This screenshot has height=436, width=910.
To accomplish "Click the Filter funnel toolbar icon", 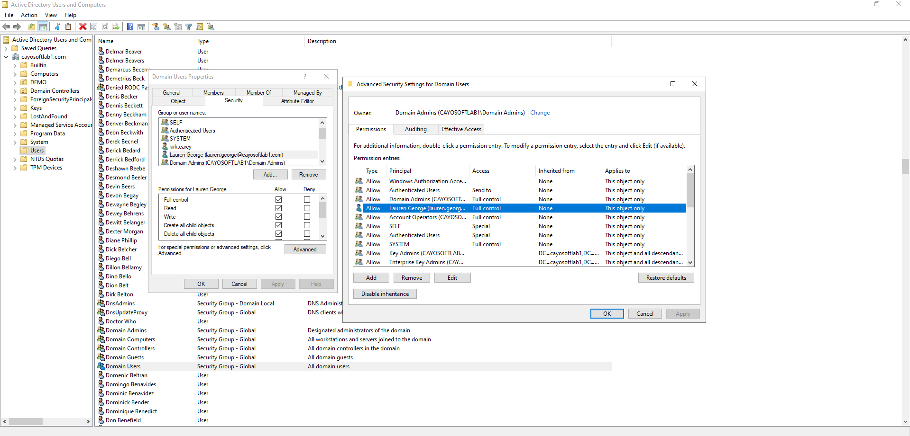I will pos(189,27).
